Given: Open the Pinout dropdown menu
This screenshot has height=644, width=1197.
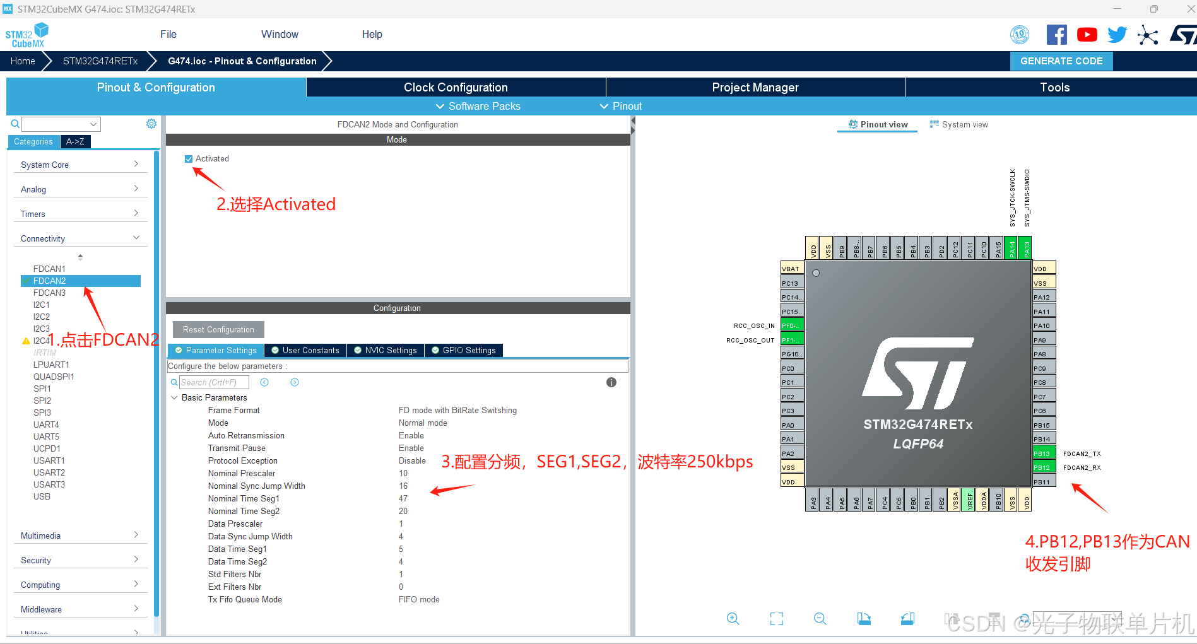Looking at the screenshot, I should pyautogui.click(x=620, y=106).
